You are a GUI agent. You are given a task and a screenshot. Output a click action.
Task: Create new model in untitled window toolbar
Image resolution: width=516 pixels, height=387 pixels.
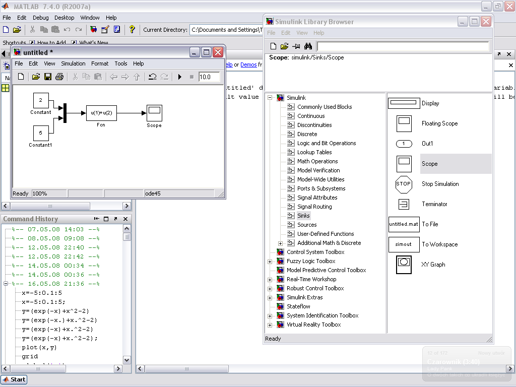tap(21, 77)
